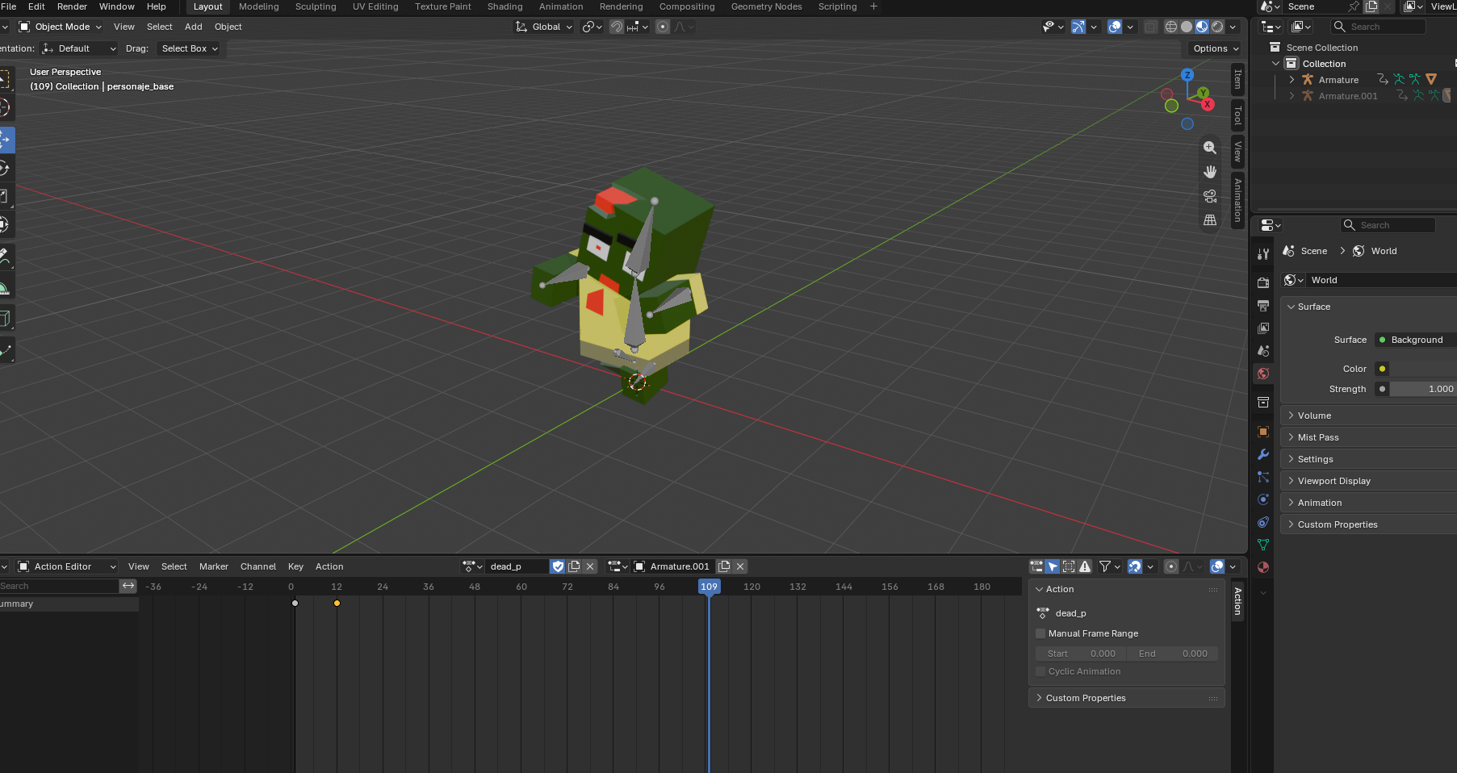Open the Render menu

pos(72,6)
